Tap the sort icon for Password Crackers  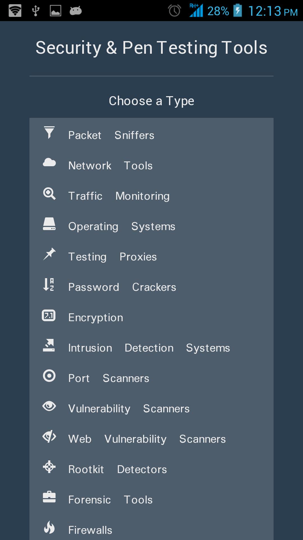click(49, 284)
